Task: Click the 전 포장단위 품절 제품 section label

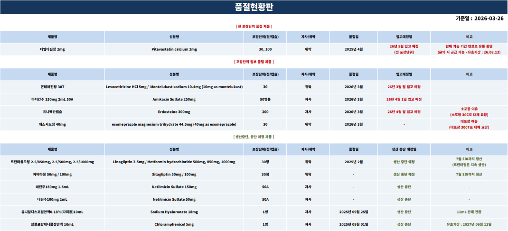Action: pyautogui.click(x=254, y=26)
